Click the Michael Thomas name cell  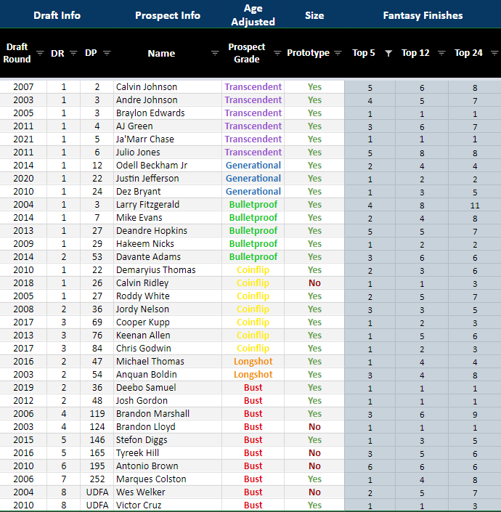pos(168,361)
